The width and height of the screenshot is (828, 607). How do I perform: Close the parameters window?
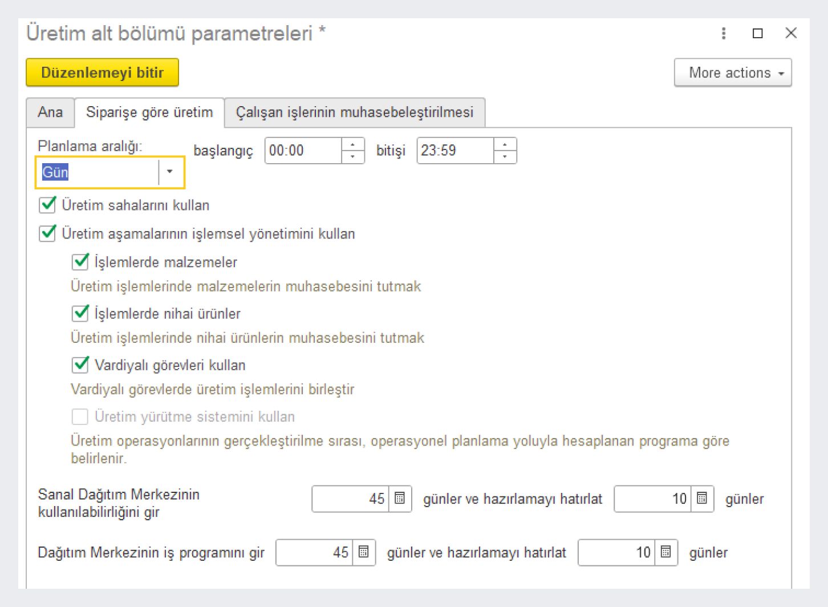[791, 33]
